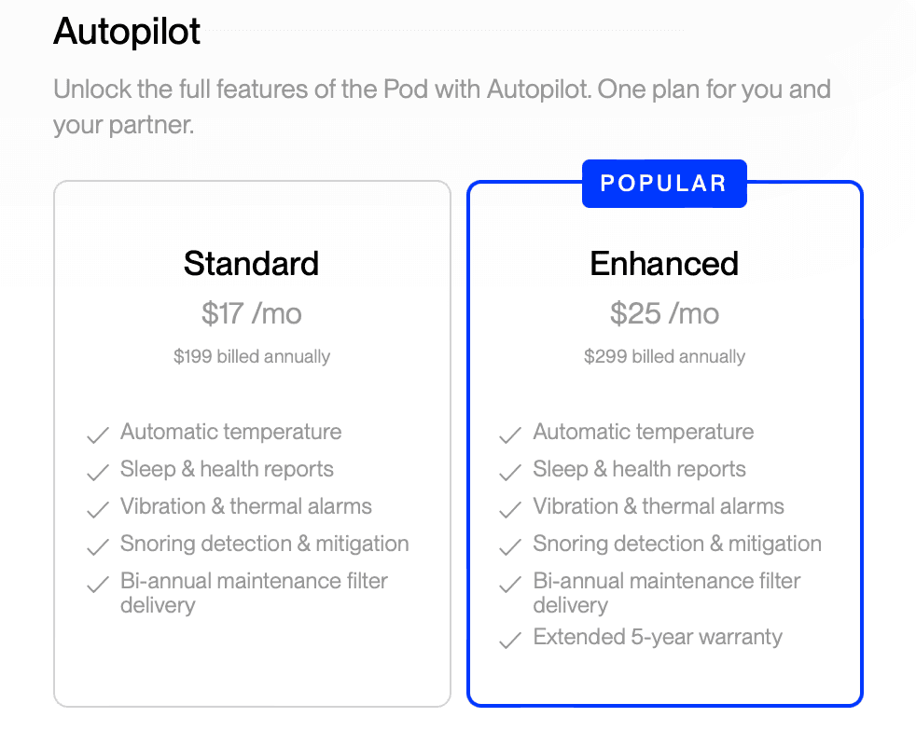Click the $199 billed annually text
The width and height of the screenshot is (916, 731).
tap(251, 356)
